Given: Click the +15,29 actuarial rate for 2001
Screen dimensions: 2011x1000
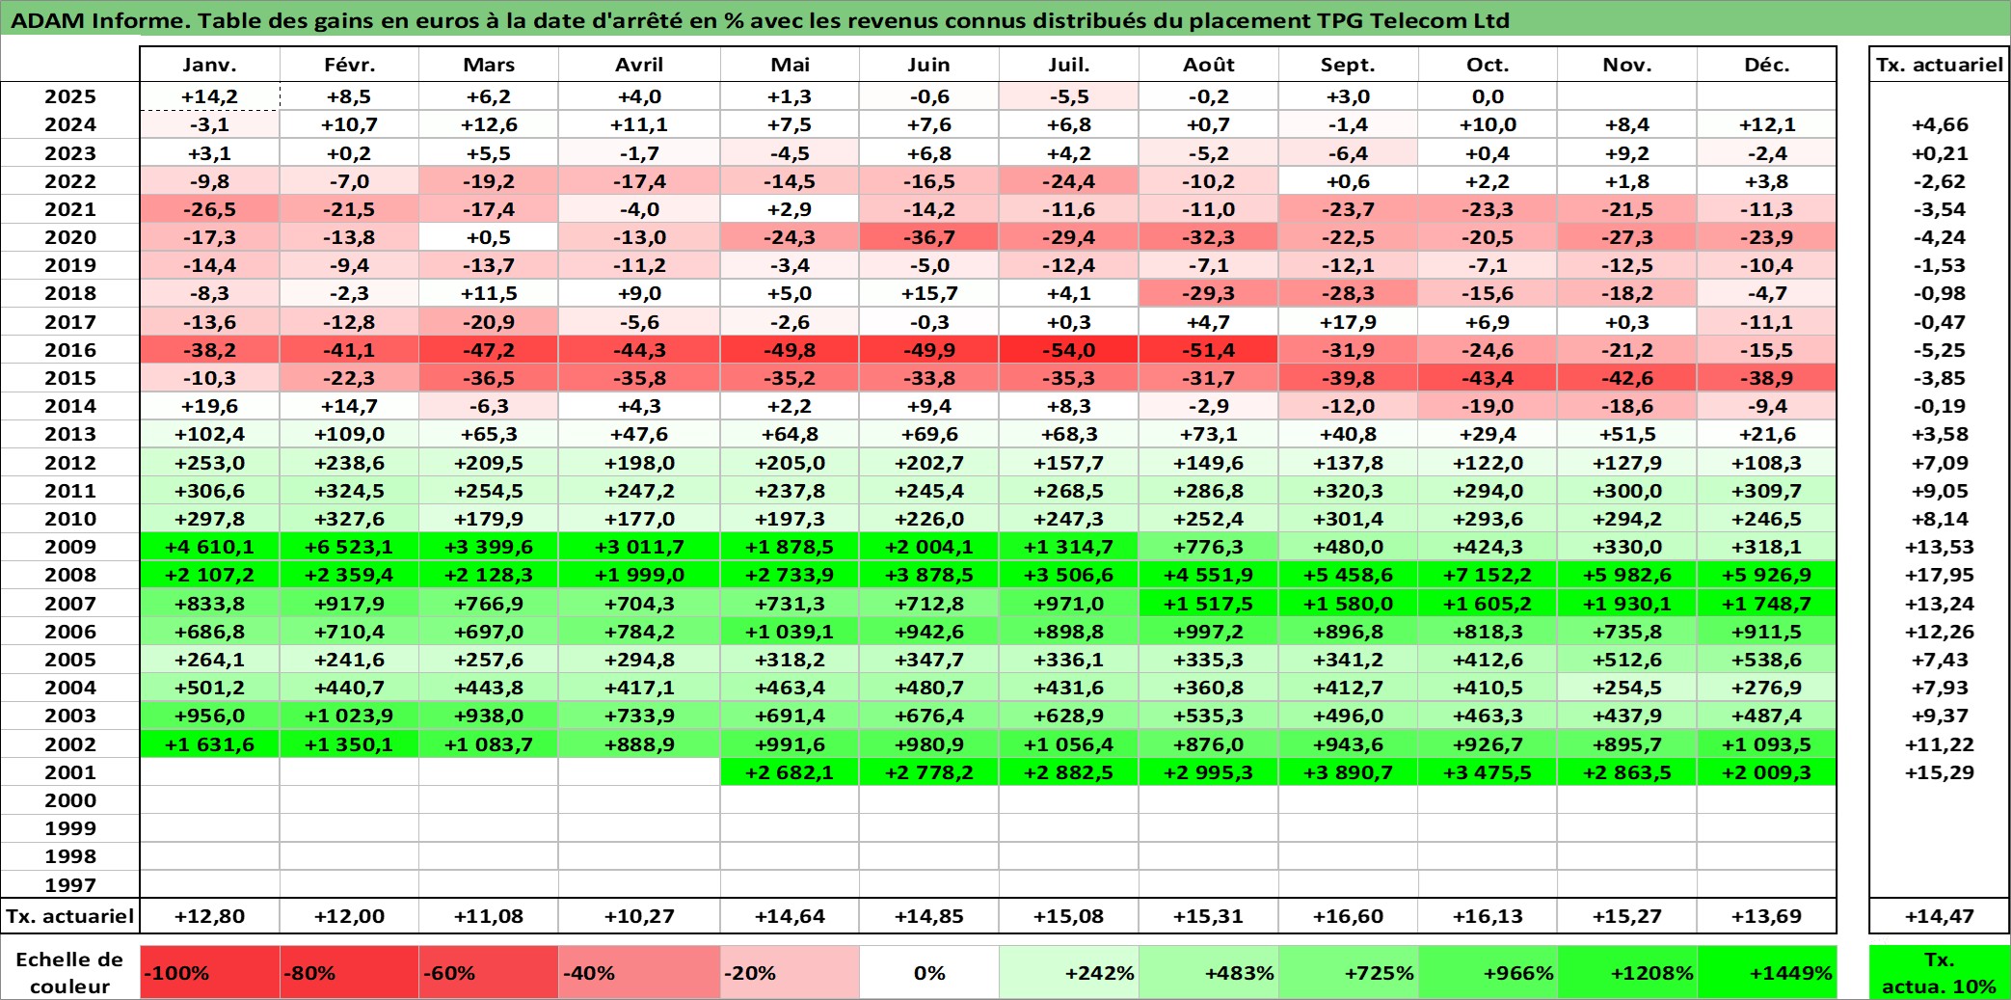Looking at the screenshot, I should pyautogui.click(x=1940, y=772).
